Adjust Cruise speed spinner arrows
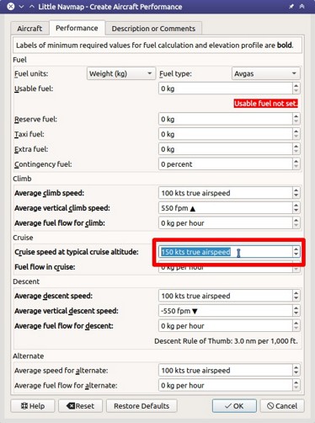 tap(296, 252)
